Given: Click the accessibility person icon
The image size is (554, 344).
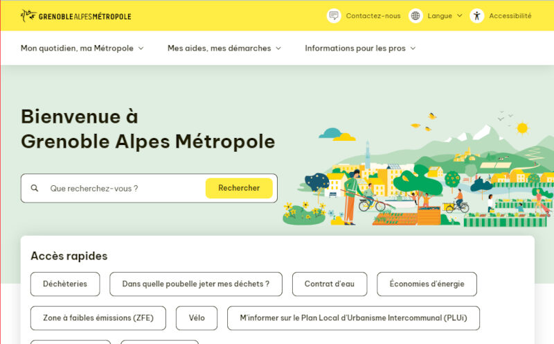Looking at the screenshot, I should click(476, 15).
